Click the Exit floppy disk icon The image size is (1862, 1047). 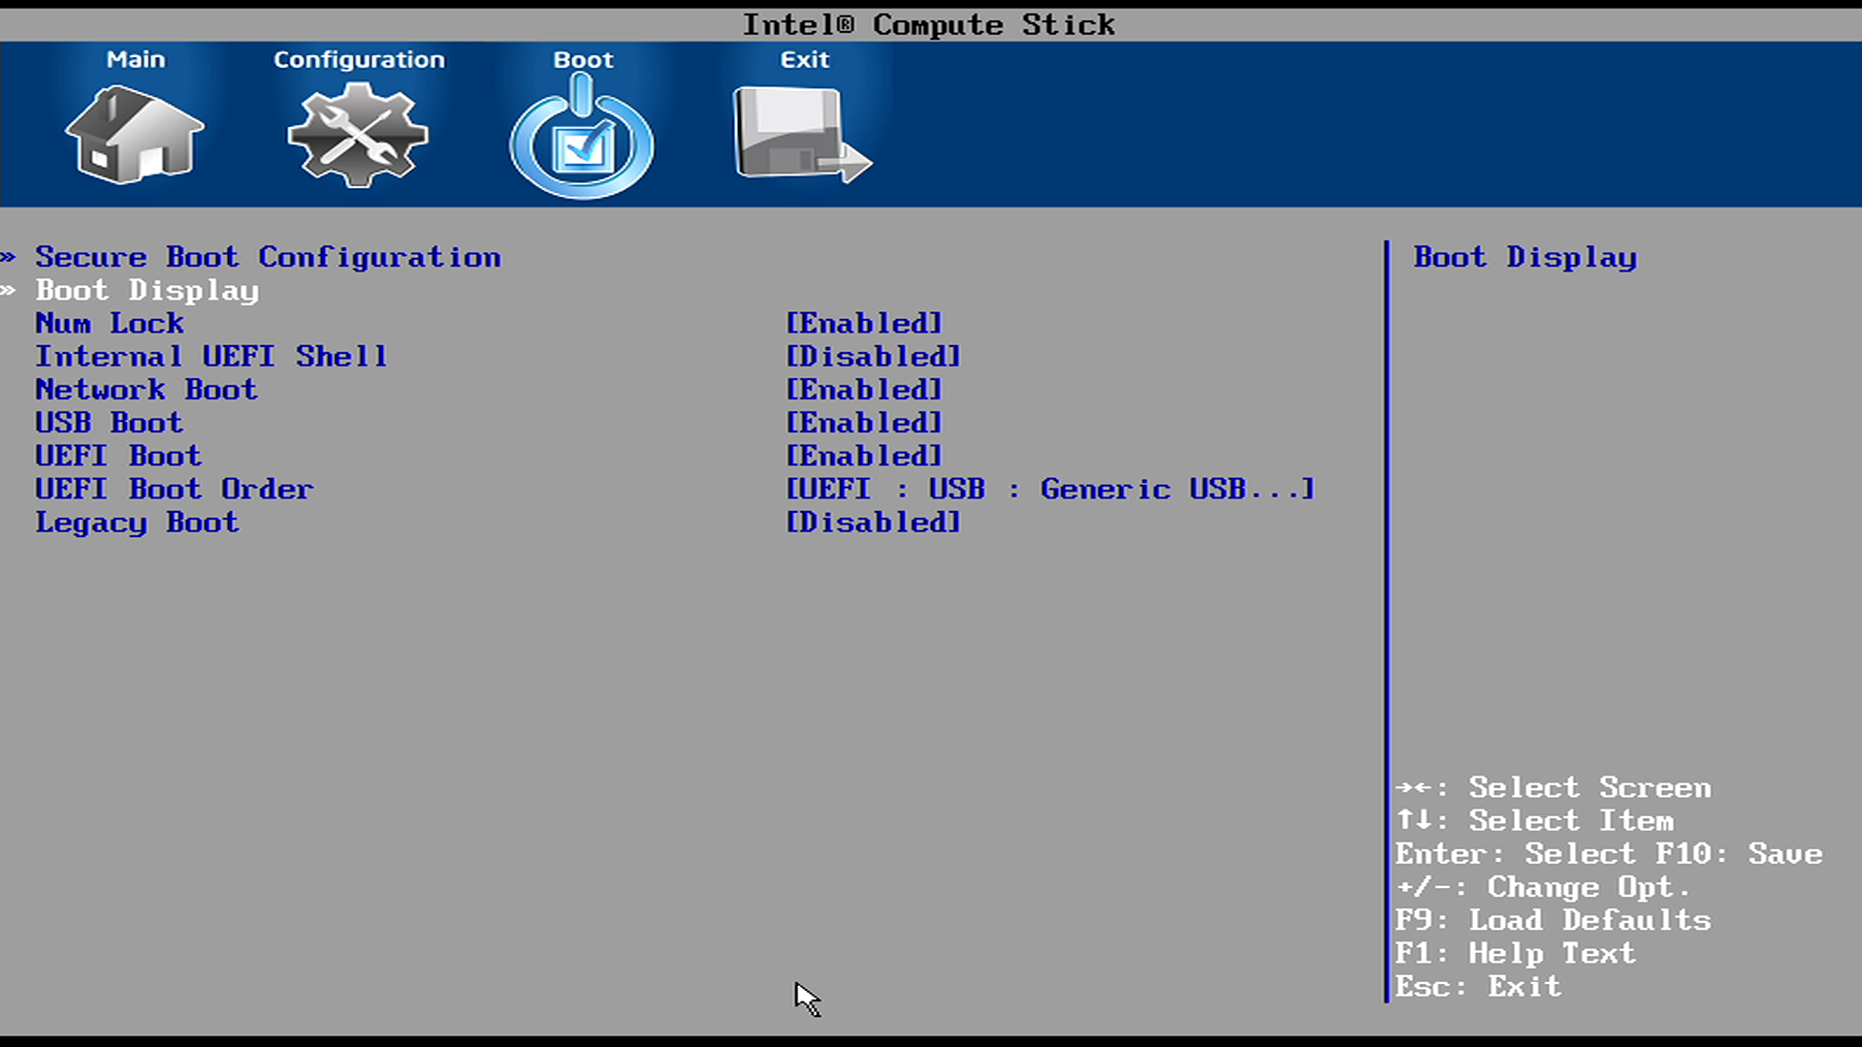tap(801, 134)
